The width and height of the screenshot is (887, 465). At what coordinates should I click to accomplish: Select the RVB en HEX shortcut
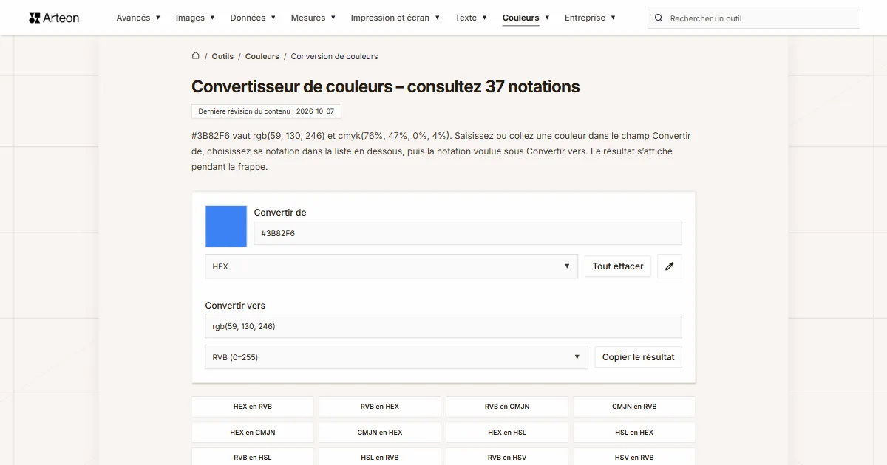(x=380, y=407)
